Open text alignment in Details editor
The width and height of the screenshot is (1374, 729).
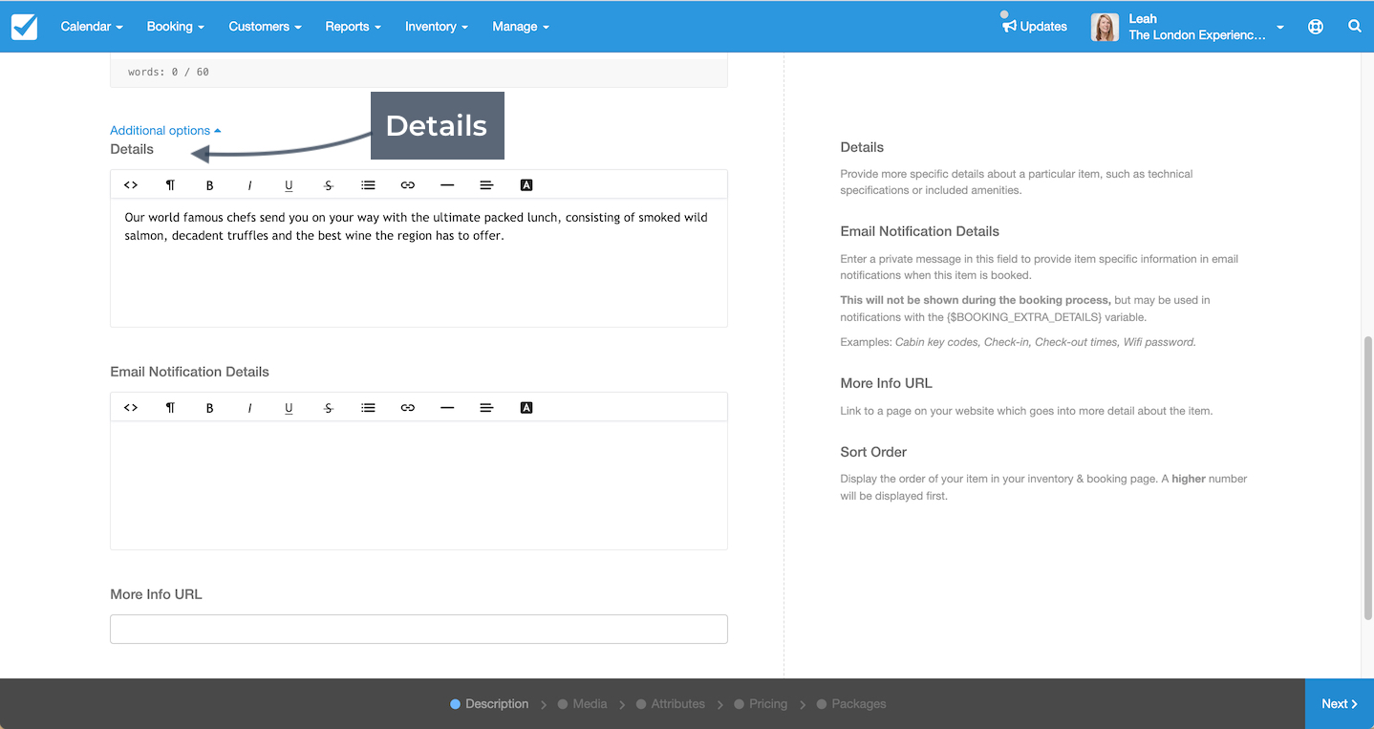click(x=486, y=185)
